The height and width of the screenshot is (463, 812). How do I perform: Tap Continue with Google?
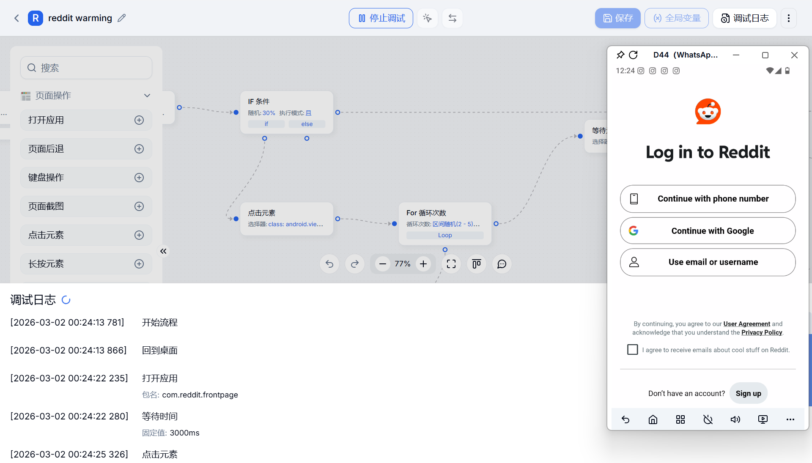(x=708, y=231)
